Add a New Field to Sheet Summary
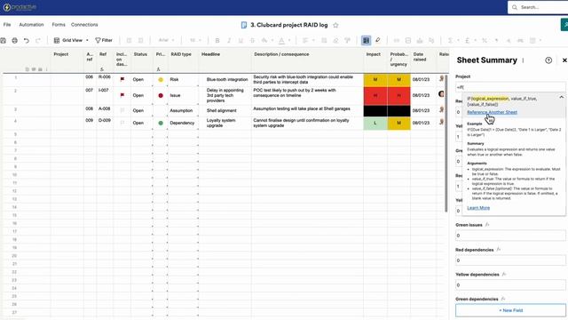The width and height of the screenshot is (568, 320). pos(510,310)
